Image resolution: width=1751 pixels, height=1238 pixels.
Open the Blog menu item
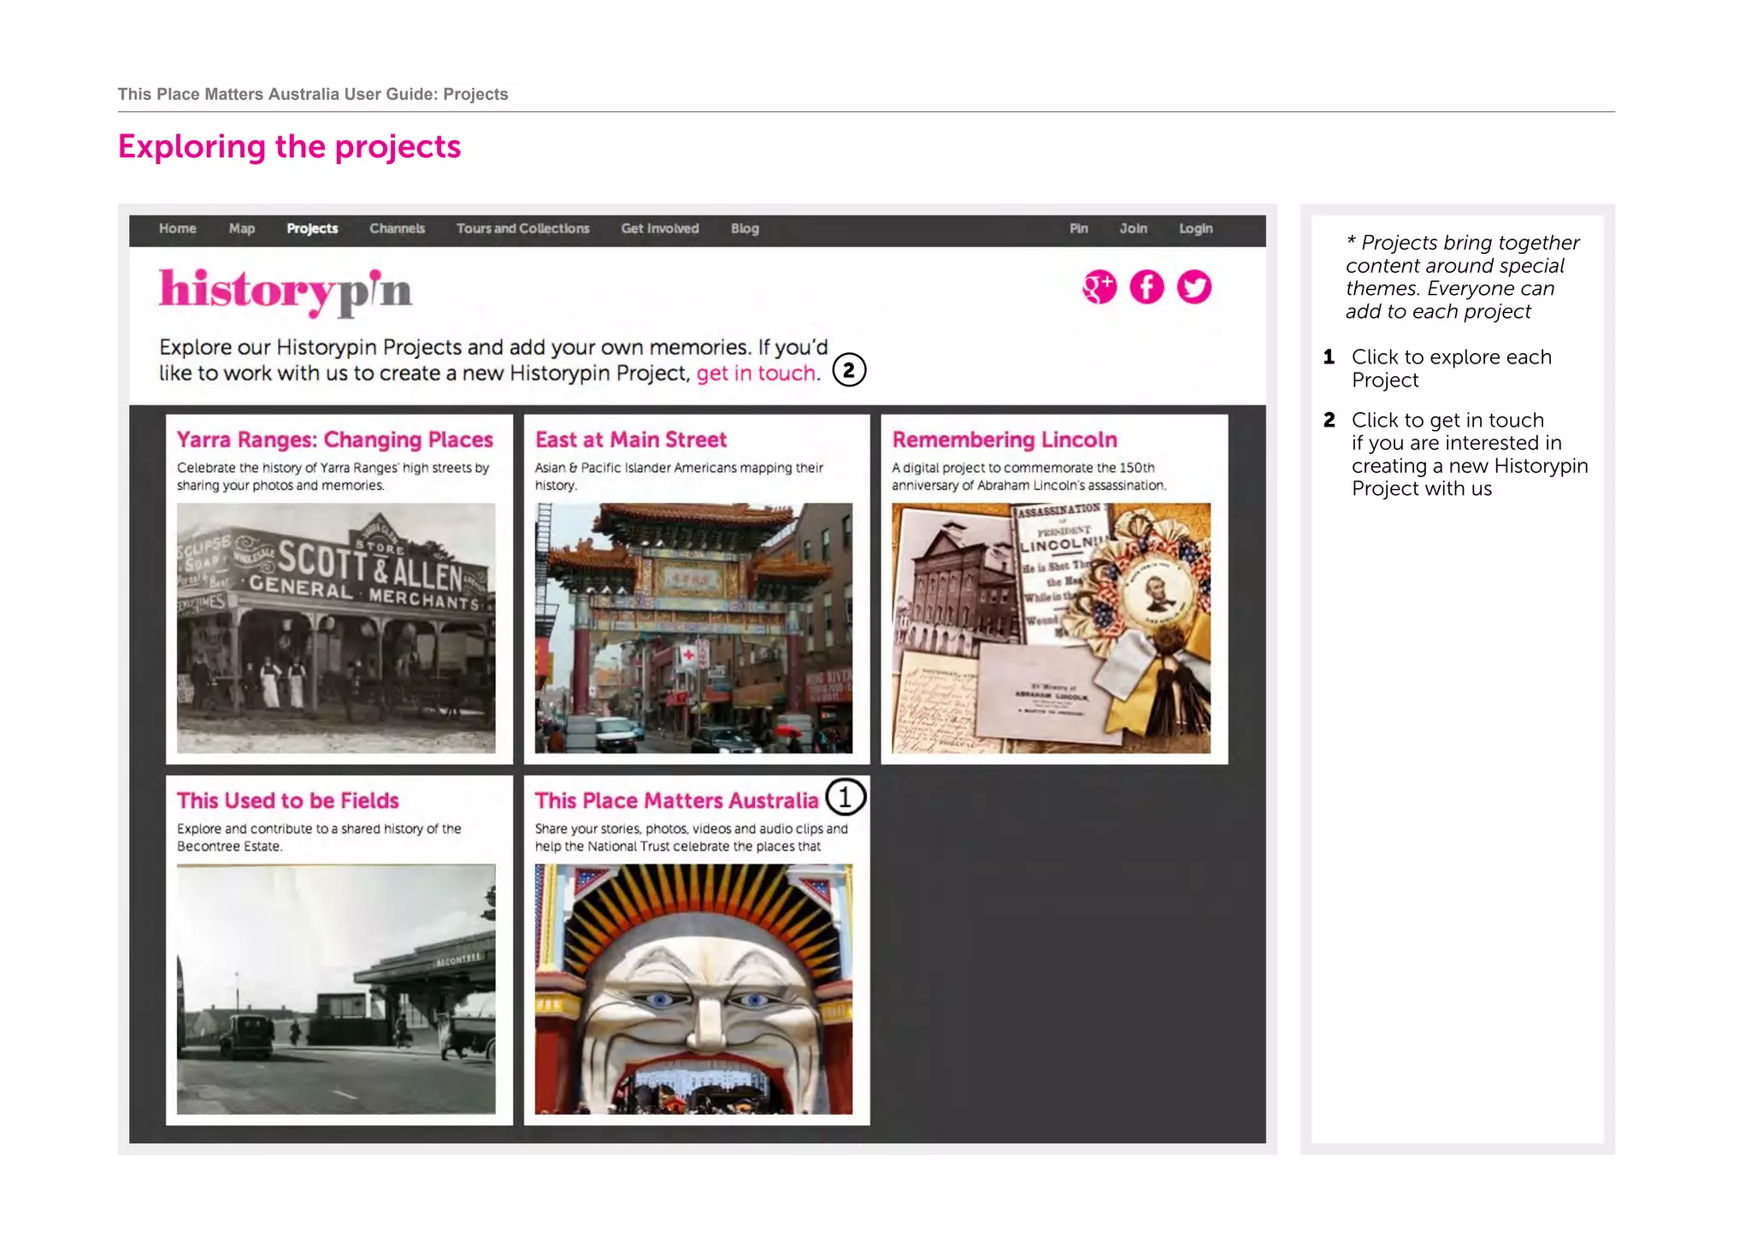pyautogui.click(x=745, y=229)
